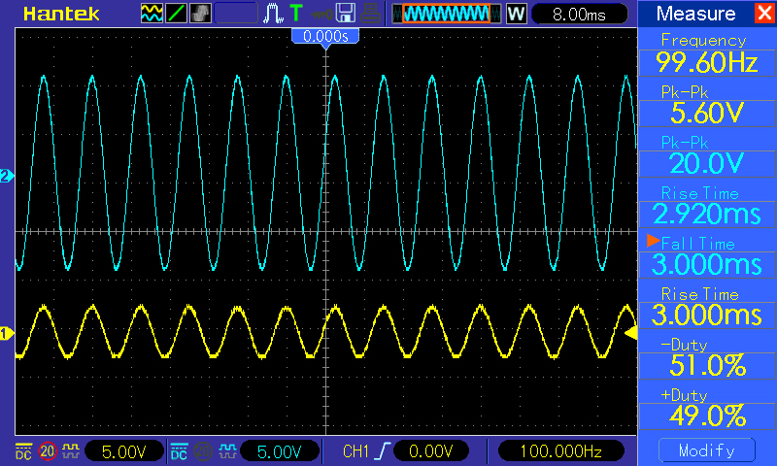Click the CH1 trigger source label
The width and height of the screenshot is (777, 466).
point(355,451)
